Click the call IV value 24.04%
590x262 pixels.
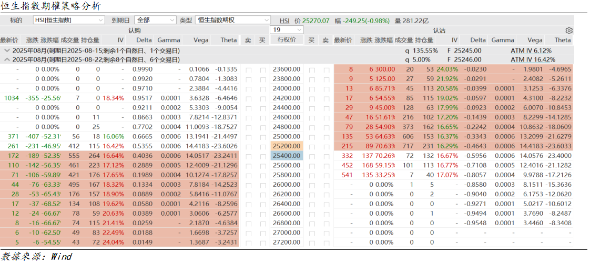click(x=113, y=243)
